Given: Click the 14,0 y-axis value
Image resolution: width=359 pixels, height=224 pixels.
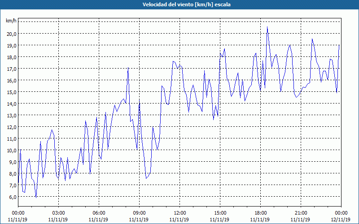Looking at the screenshot, I should click(12, 104).
